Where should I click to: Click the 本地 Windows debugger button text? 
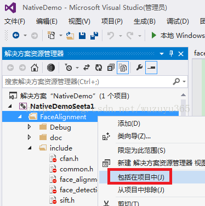pyautogui.click(x=183, y=35)
